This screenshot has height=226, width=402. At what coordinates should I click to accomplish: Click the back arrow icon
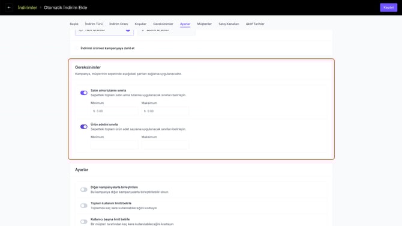(9, 7)
